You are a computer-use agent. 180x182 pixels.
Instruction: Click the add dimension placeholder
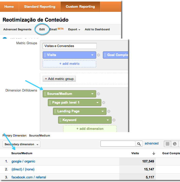(x=90, y=129)
